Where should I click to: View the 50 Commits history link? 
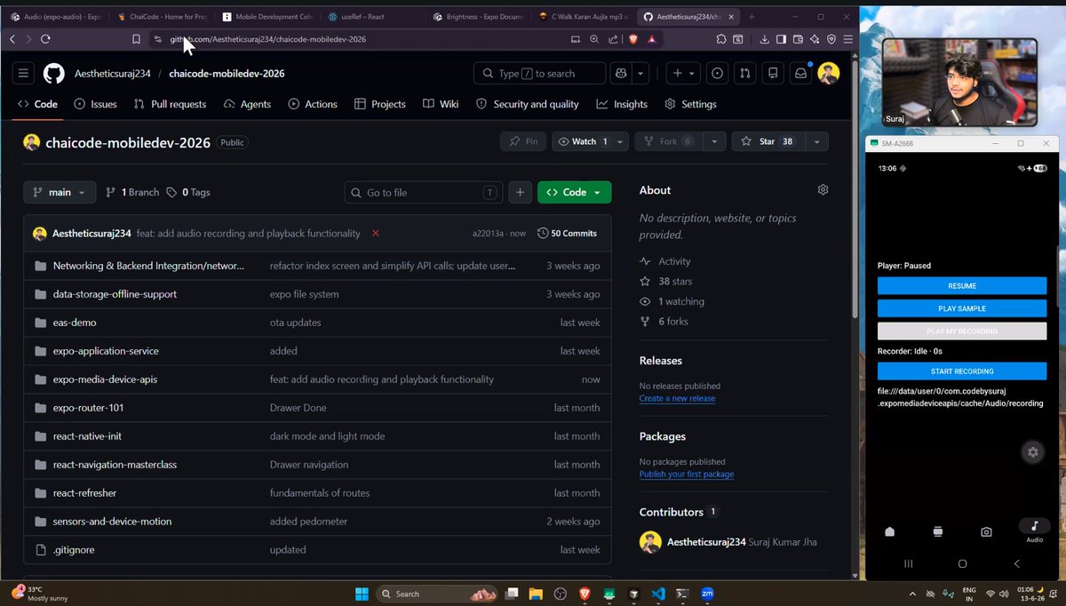point(567,234)
